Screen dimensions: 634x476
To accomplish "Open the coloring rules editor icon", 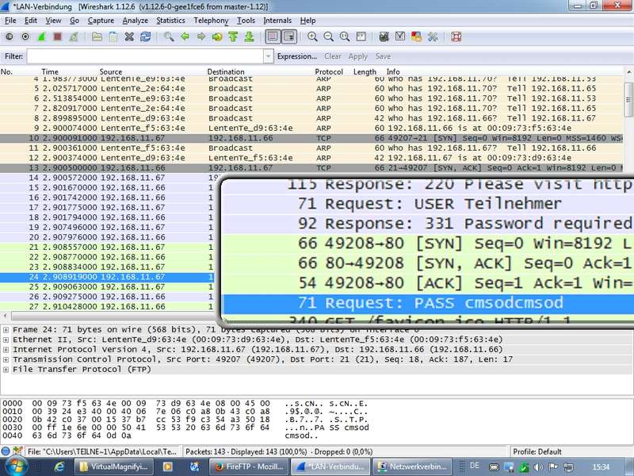I will (416, 36).
